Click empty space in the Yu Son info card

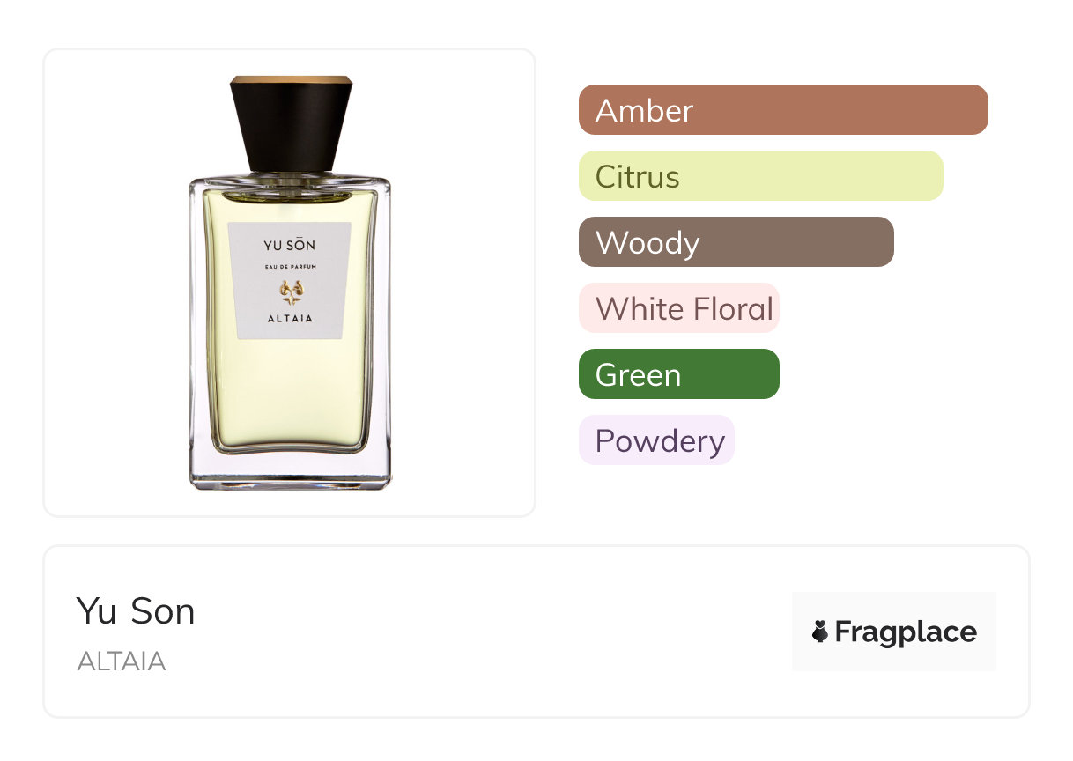[x=493, y=632]
